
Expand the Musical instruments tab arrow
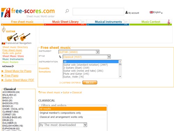point(88,25)
